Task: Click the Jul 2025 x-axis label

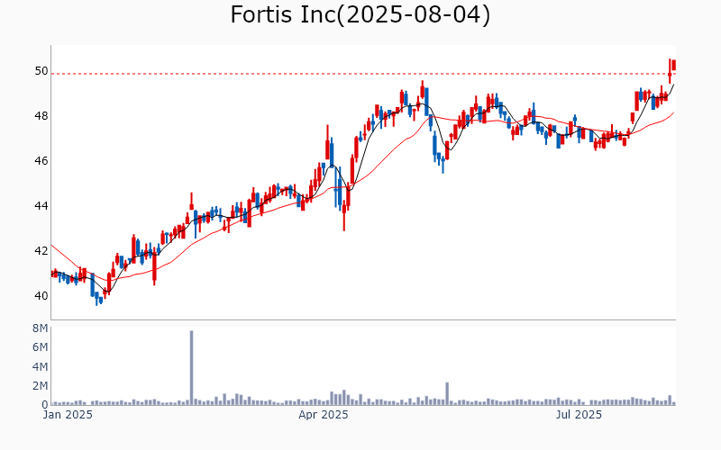Action: 578,415
